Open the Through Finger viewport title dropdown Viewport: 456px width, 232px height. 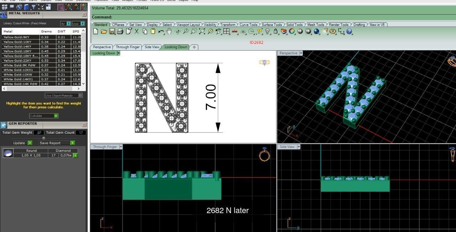pos(121,147)
